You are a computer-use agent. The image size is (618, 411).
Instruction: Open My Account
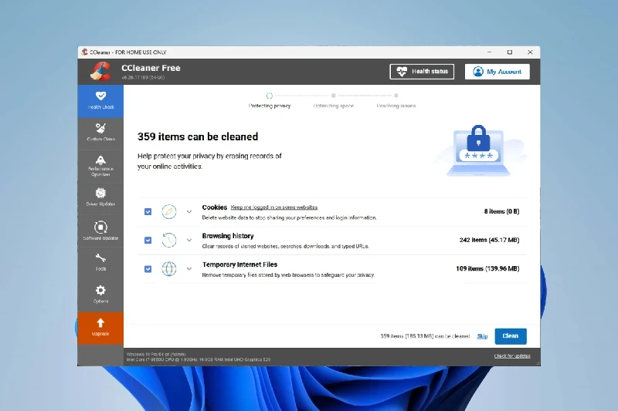[497, 72]
